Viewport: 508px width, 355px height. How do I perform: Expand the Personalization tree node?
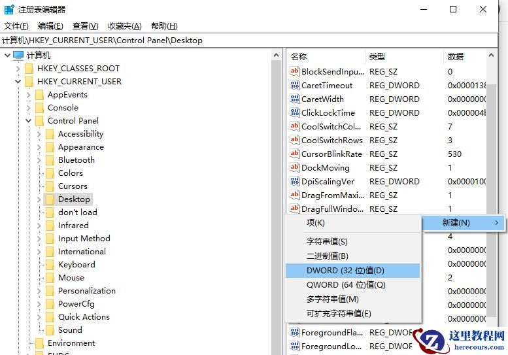39,291
